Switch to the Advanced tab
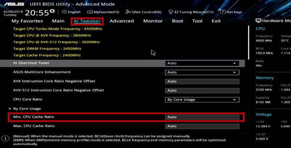The image size is (291, 148). click(122, 21)
